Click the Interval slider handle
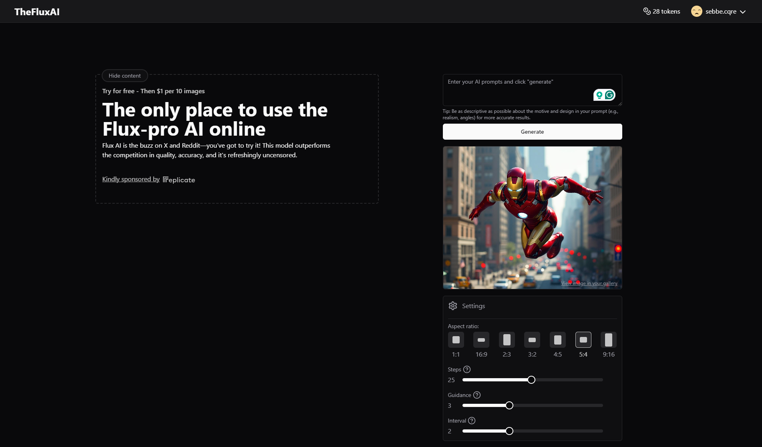The image size is (762, 447). [x=509, y=431]
